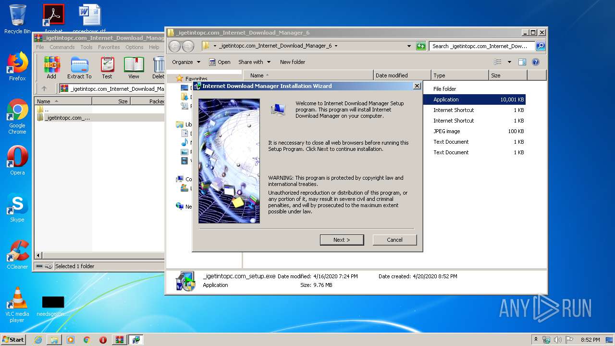Sort Explorer by Size column
This screenshot has width=615, height=346.
click(508, 75)
